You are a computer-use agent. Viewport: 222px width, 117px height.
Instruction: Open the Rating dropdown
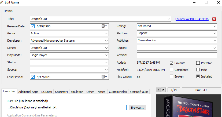click(215, 26)
